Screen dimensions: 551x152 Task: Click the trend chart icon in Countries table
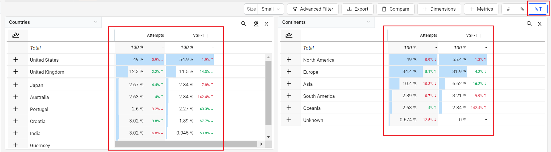(16, 35)
